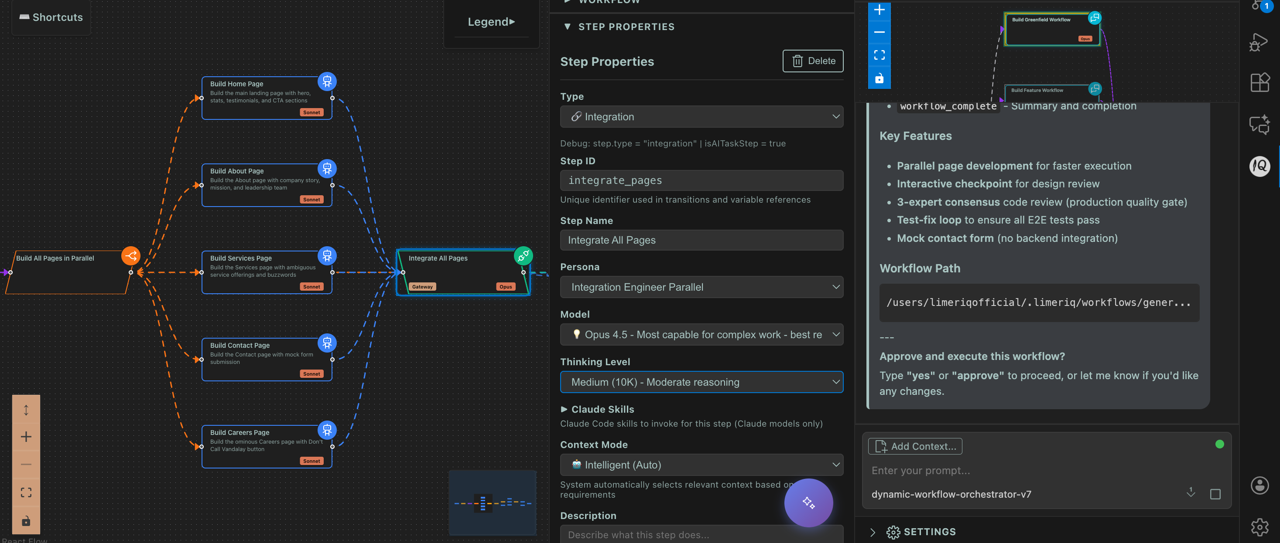Click the green connection status dot near Add Context

click(1221, 445)
